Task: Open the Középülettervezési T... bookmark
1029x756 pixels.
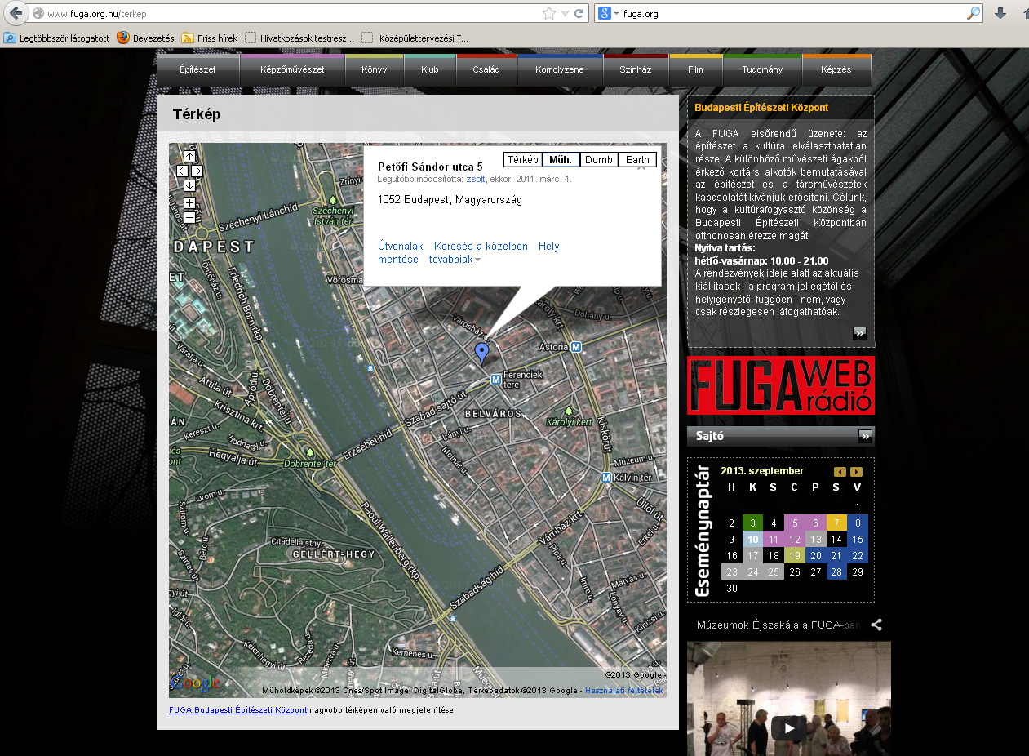Action: (415, 38)
